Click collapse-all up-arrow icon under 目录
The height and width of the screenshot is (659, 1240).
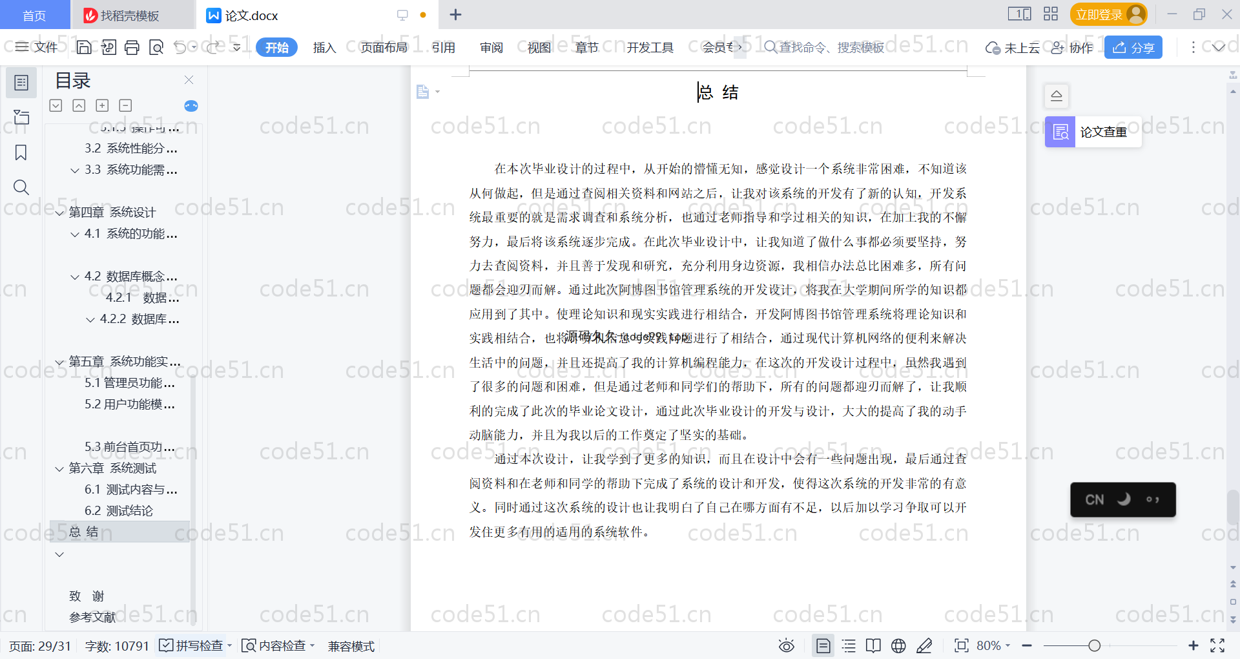click(79, 105)
